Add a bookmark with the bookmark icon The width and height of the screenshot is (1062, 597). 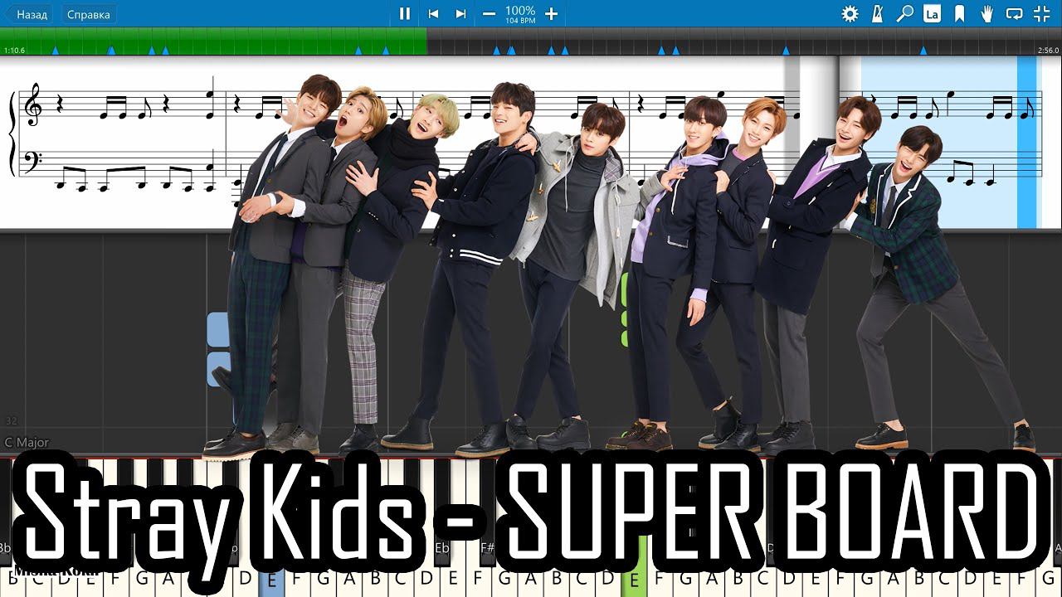[959, 13]
